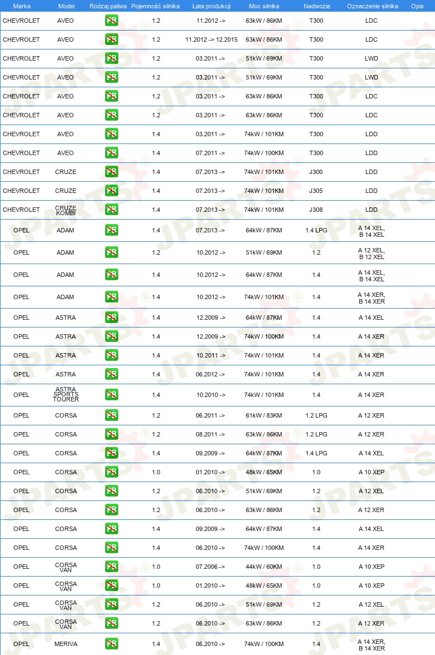Viewport: 435px width, 655px height.
Task: Click fuel icon in Corsa Van 44kW/60KM row
Action: 112,567
